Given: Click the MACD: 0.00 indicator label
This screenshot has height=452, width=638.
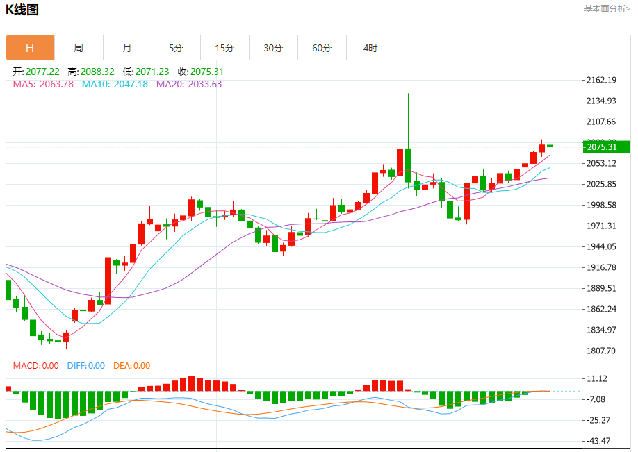Looking at the screenshot, I should coord(35,366).
